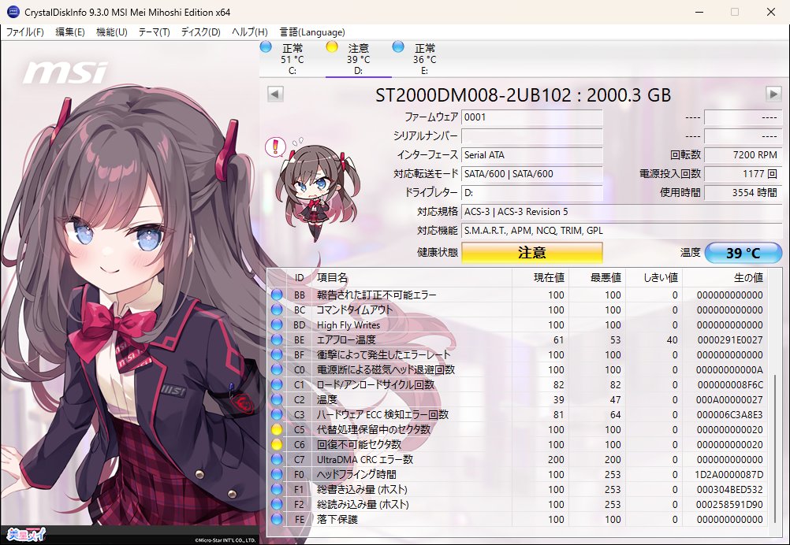Click the ACS-3 | ACS-3 Revision 5 field
The image size is (790, 545).
click(622, 211)
